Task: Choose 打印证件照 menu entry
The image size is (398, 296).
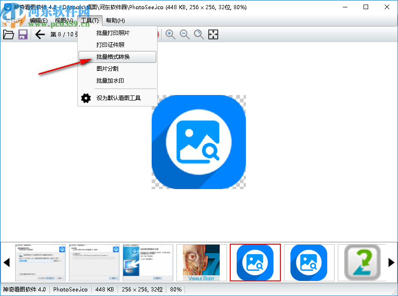Action: point(117,45)
